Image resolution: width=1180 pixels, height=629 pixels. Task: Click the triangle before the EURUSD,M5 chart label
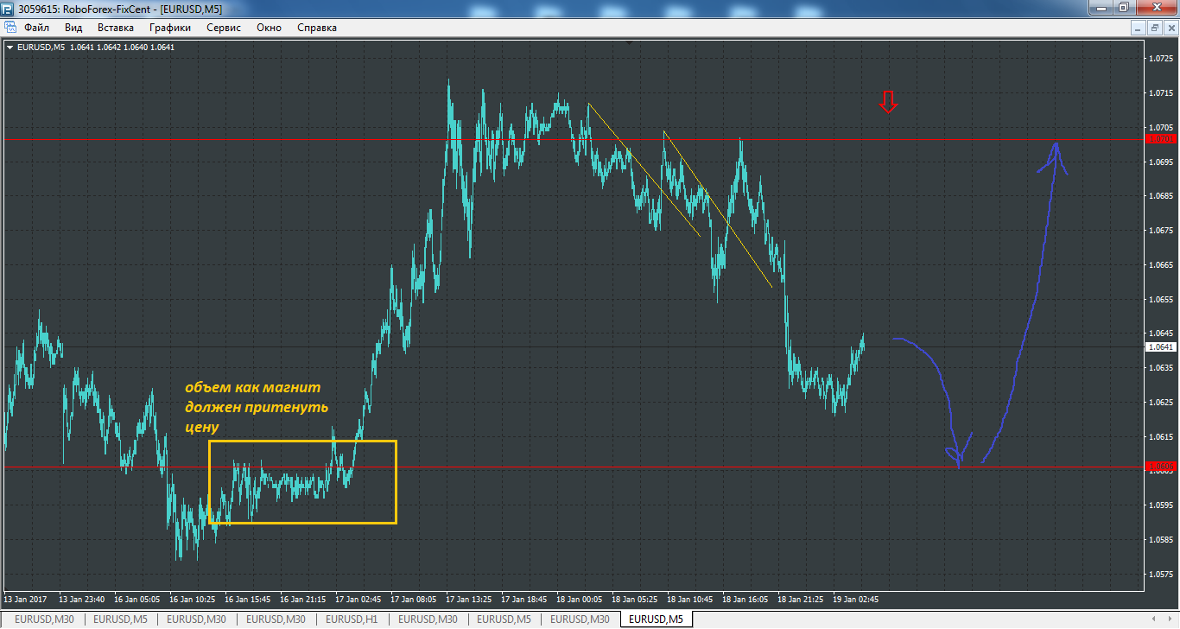[10, 48]
